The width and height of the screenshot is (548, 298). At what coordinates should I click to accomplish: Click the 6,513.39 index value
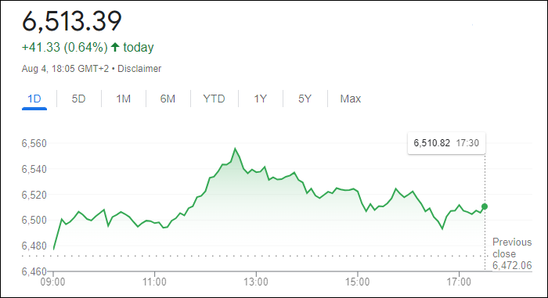coord(72,21)
